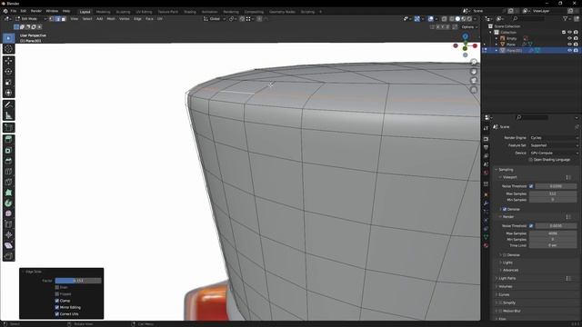
Task: Select the Cursor tool
Action: [8, 48]
